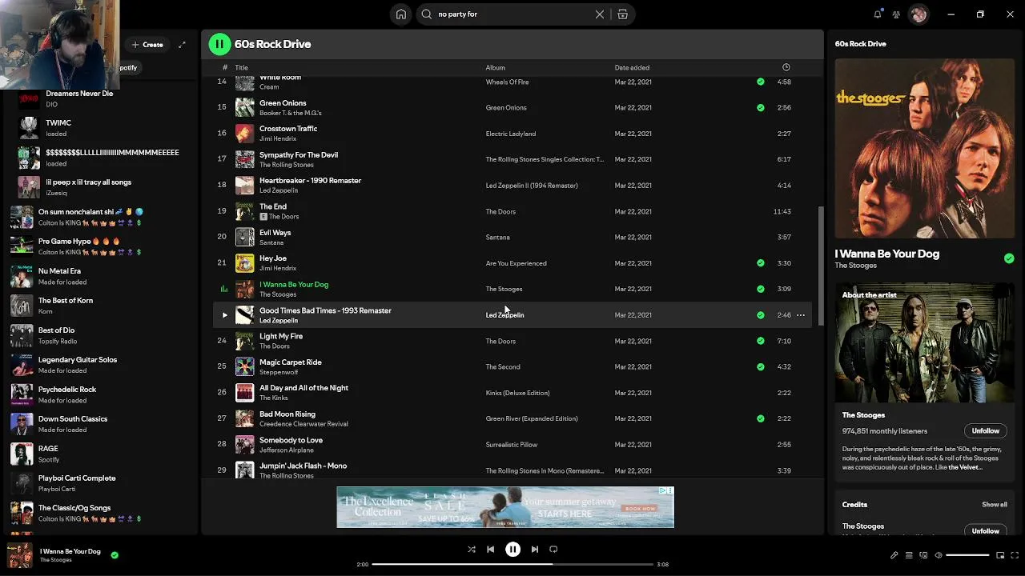The height and width of the screenshot is (576, 1025).
Task: Expand Your Library to full view
Action: pos(182,45)
